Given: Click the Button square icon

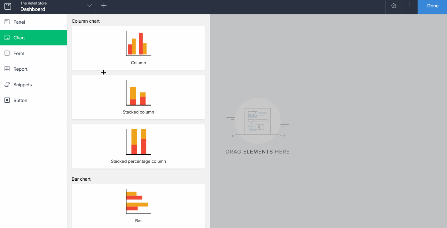Looking at the screenshot, I should [x=7, y=100].
